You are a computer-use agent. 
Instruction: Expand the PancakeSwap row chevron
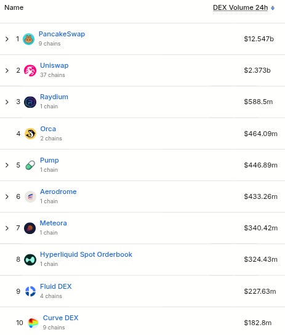[x=7, y=39]
